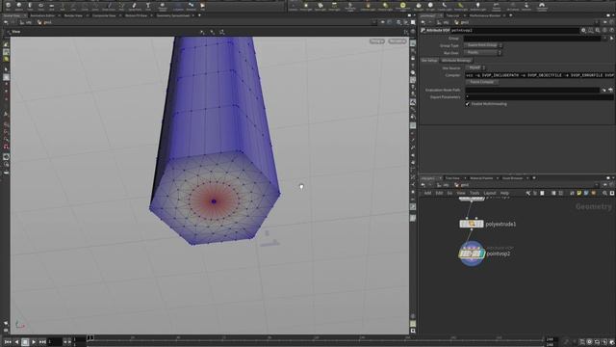
Task: Create an Area Light from shelf
Action: (x=334, y=6)
